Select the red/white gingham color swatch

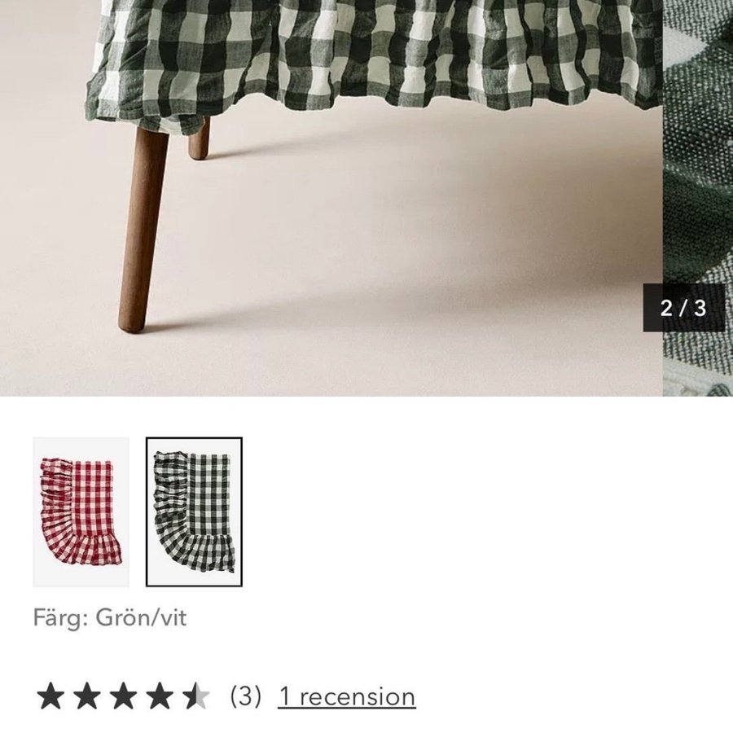(x=81, y=512)
